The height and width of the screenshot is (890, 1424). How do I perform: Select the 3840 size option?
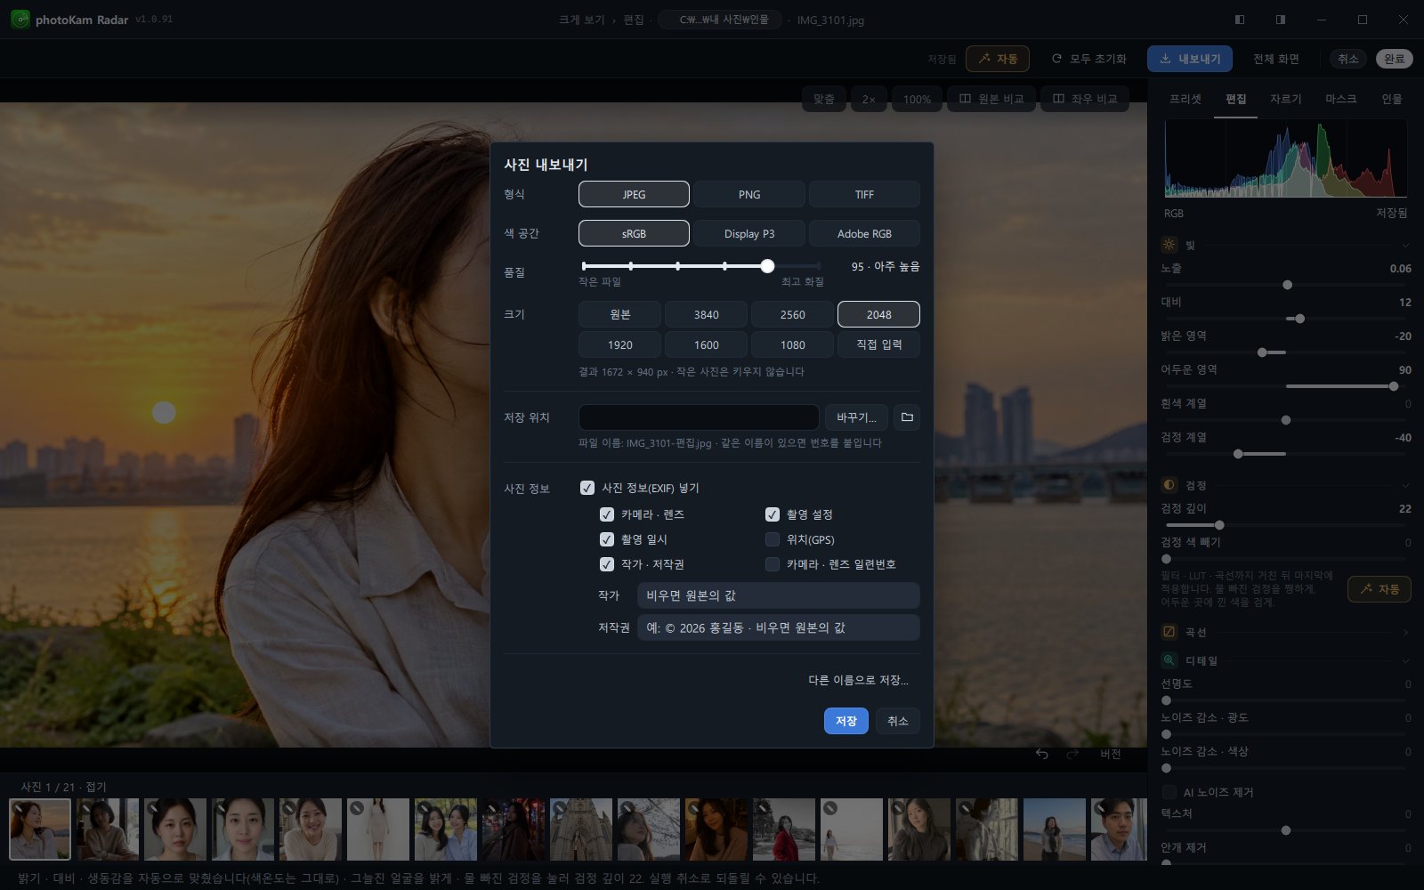coord(706,314)
